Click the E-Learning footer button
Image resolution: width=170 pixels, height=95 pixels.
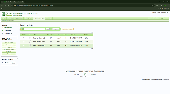point(80,71)
